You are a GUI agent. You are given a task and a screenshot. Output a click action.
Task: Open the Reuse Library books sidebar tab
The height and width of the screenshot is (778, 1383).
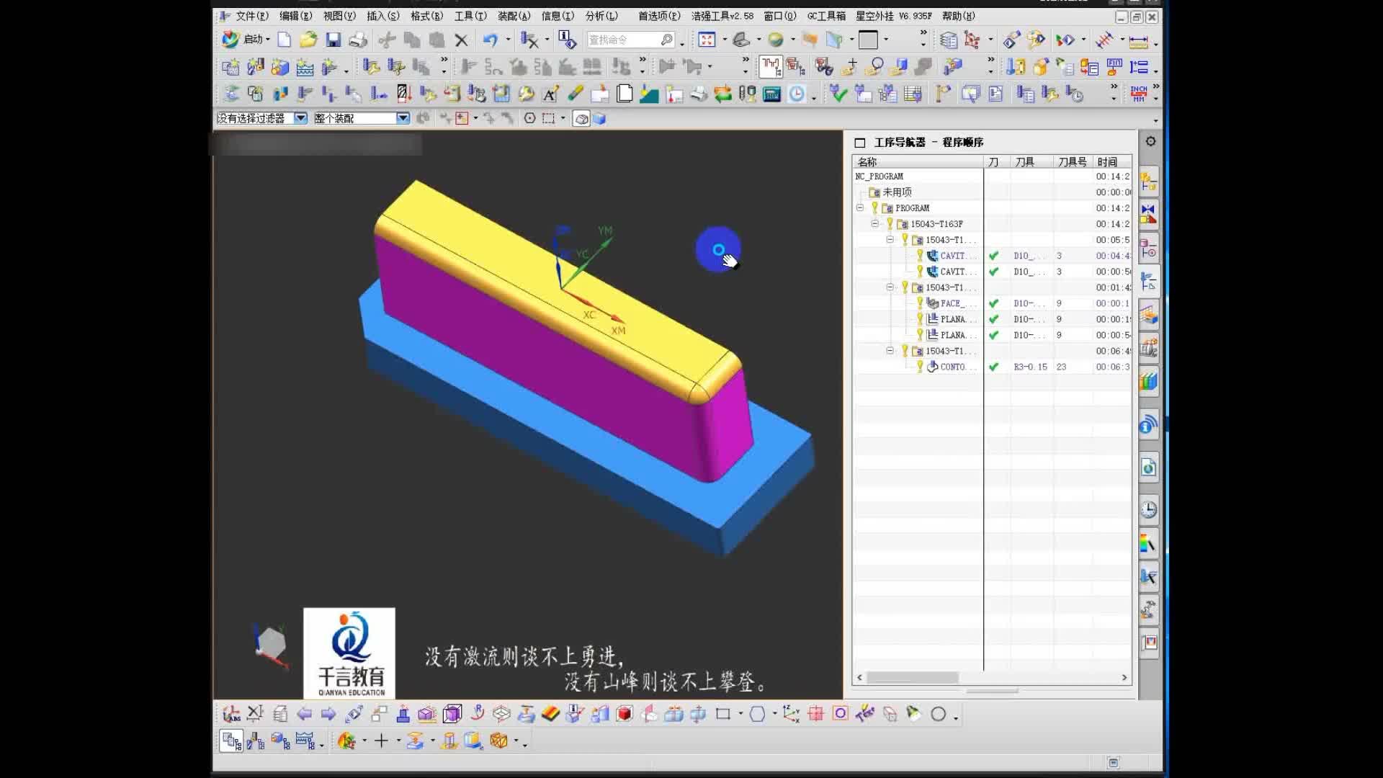pos(1148,380)
